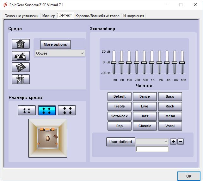Click the 8K equalizer slider handle
203x181 pixels.
pyautogui.click(x=175, y=62)
